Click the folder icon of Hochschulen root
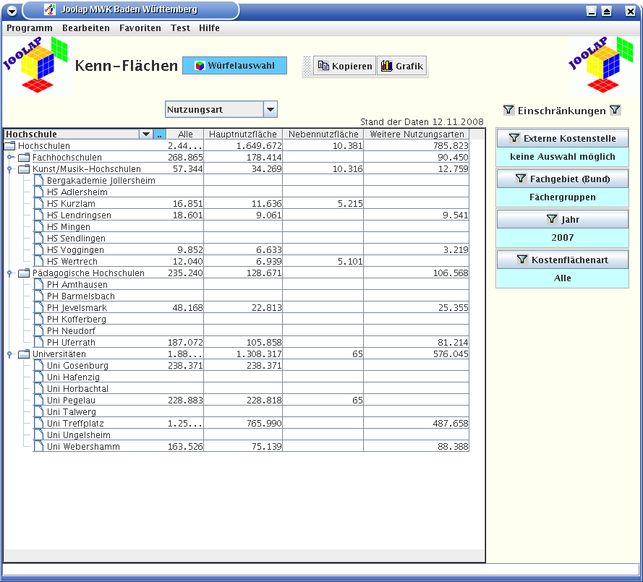Screen dimensions: 643x582 point(10,145)
